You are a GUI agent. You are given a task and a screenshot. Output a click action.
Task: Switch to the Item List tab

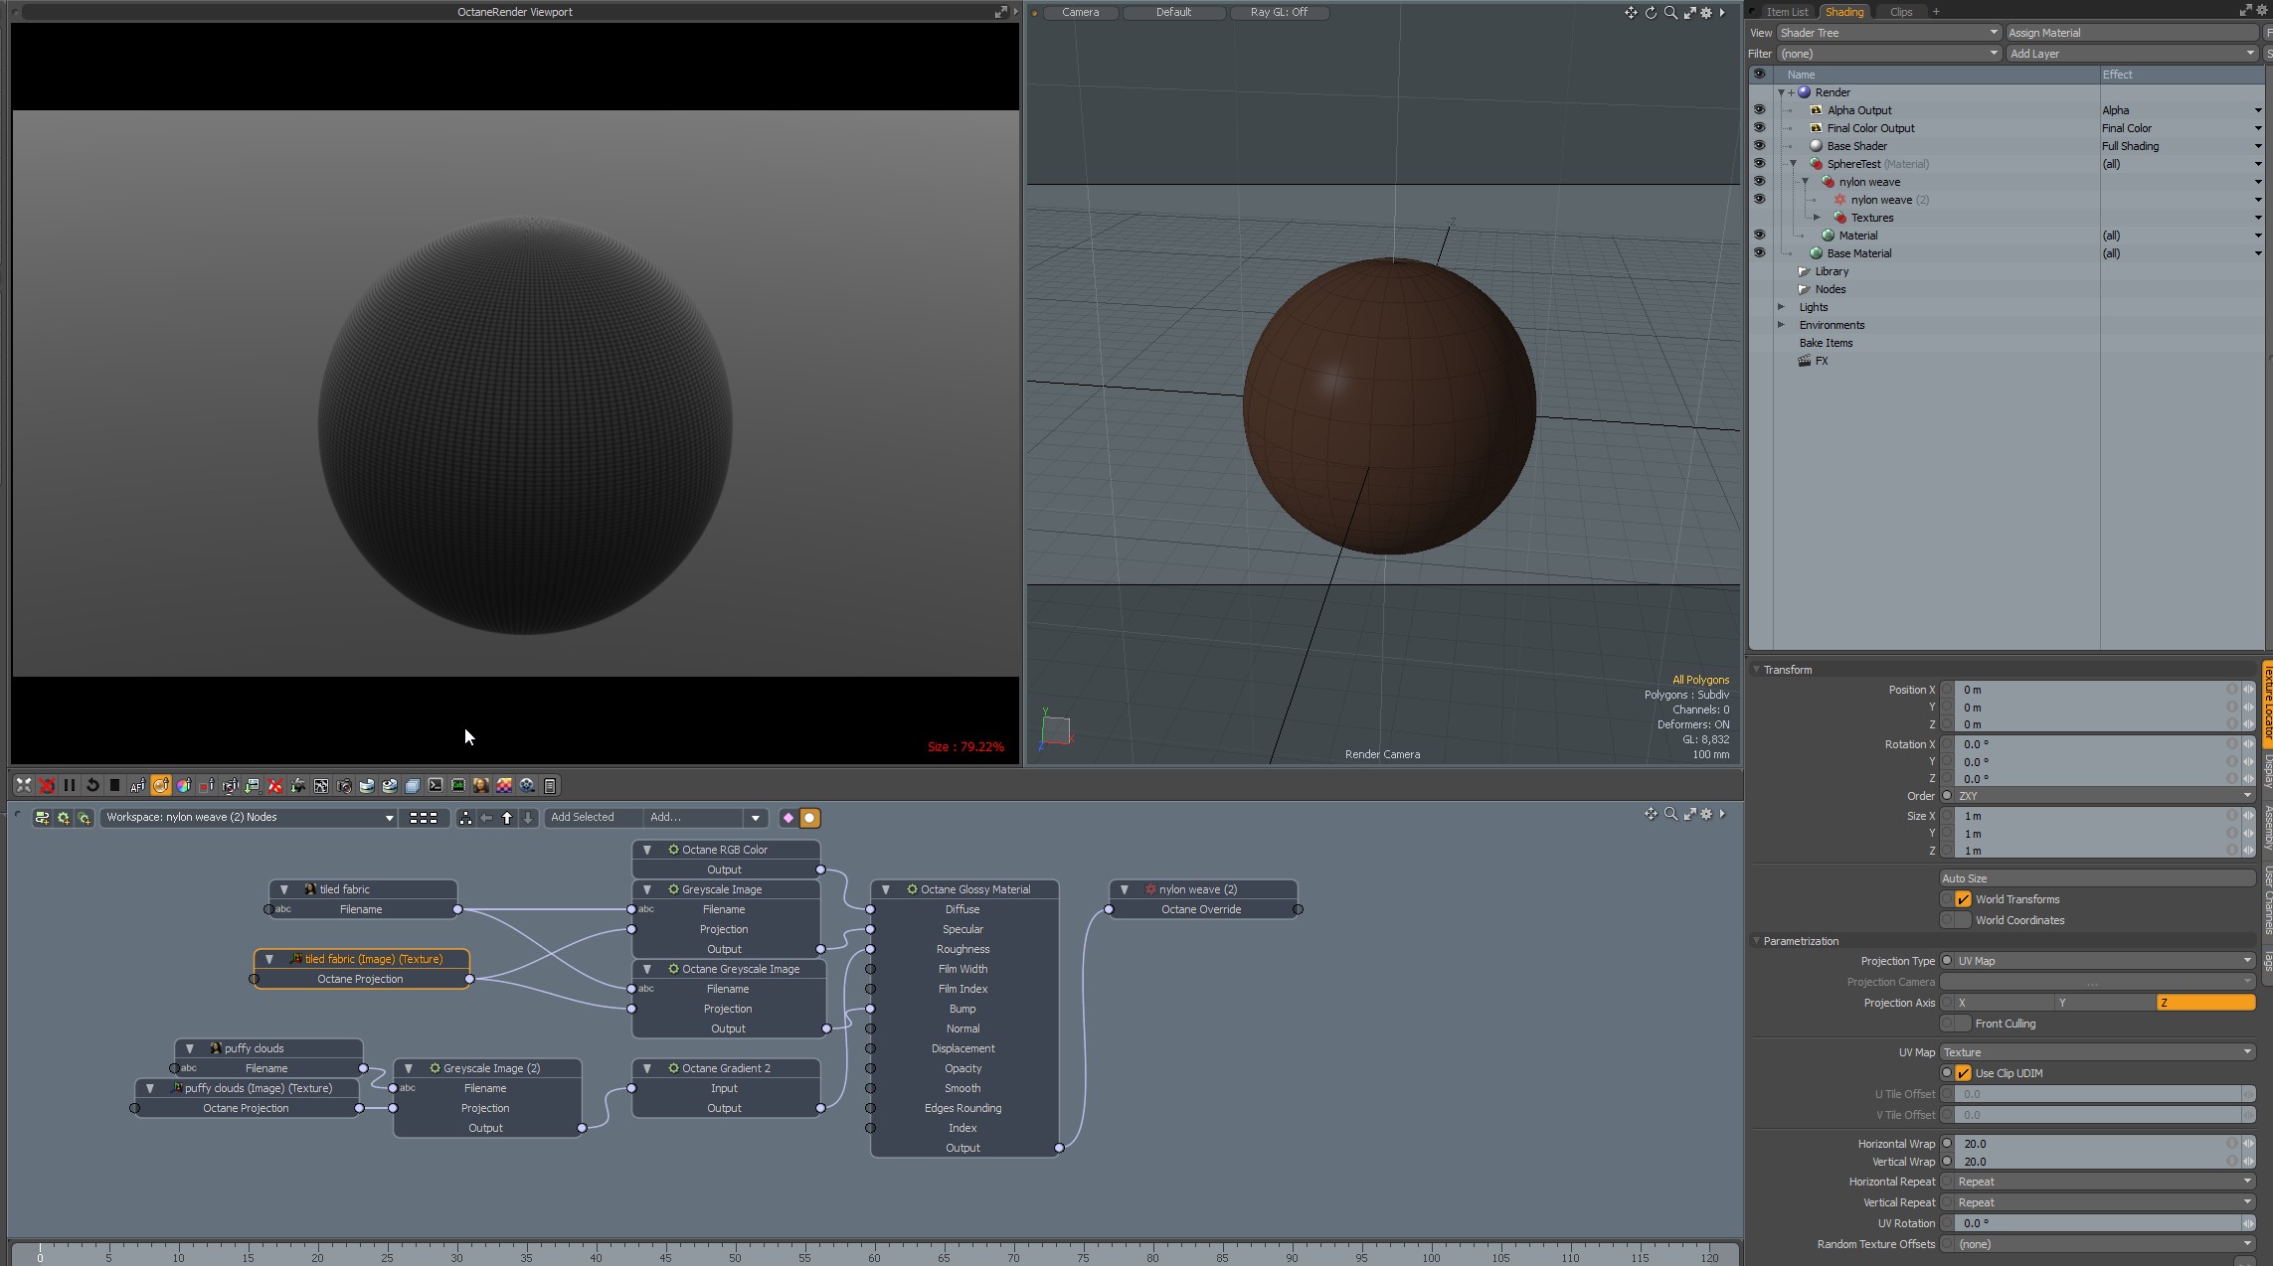click(1787, 12)
